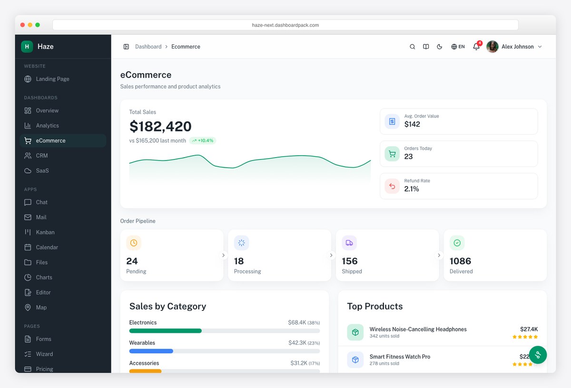Open the Forms page
The width and height of the screenshot is (571, 388).
[63, 339]
